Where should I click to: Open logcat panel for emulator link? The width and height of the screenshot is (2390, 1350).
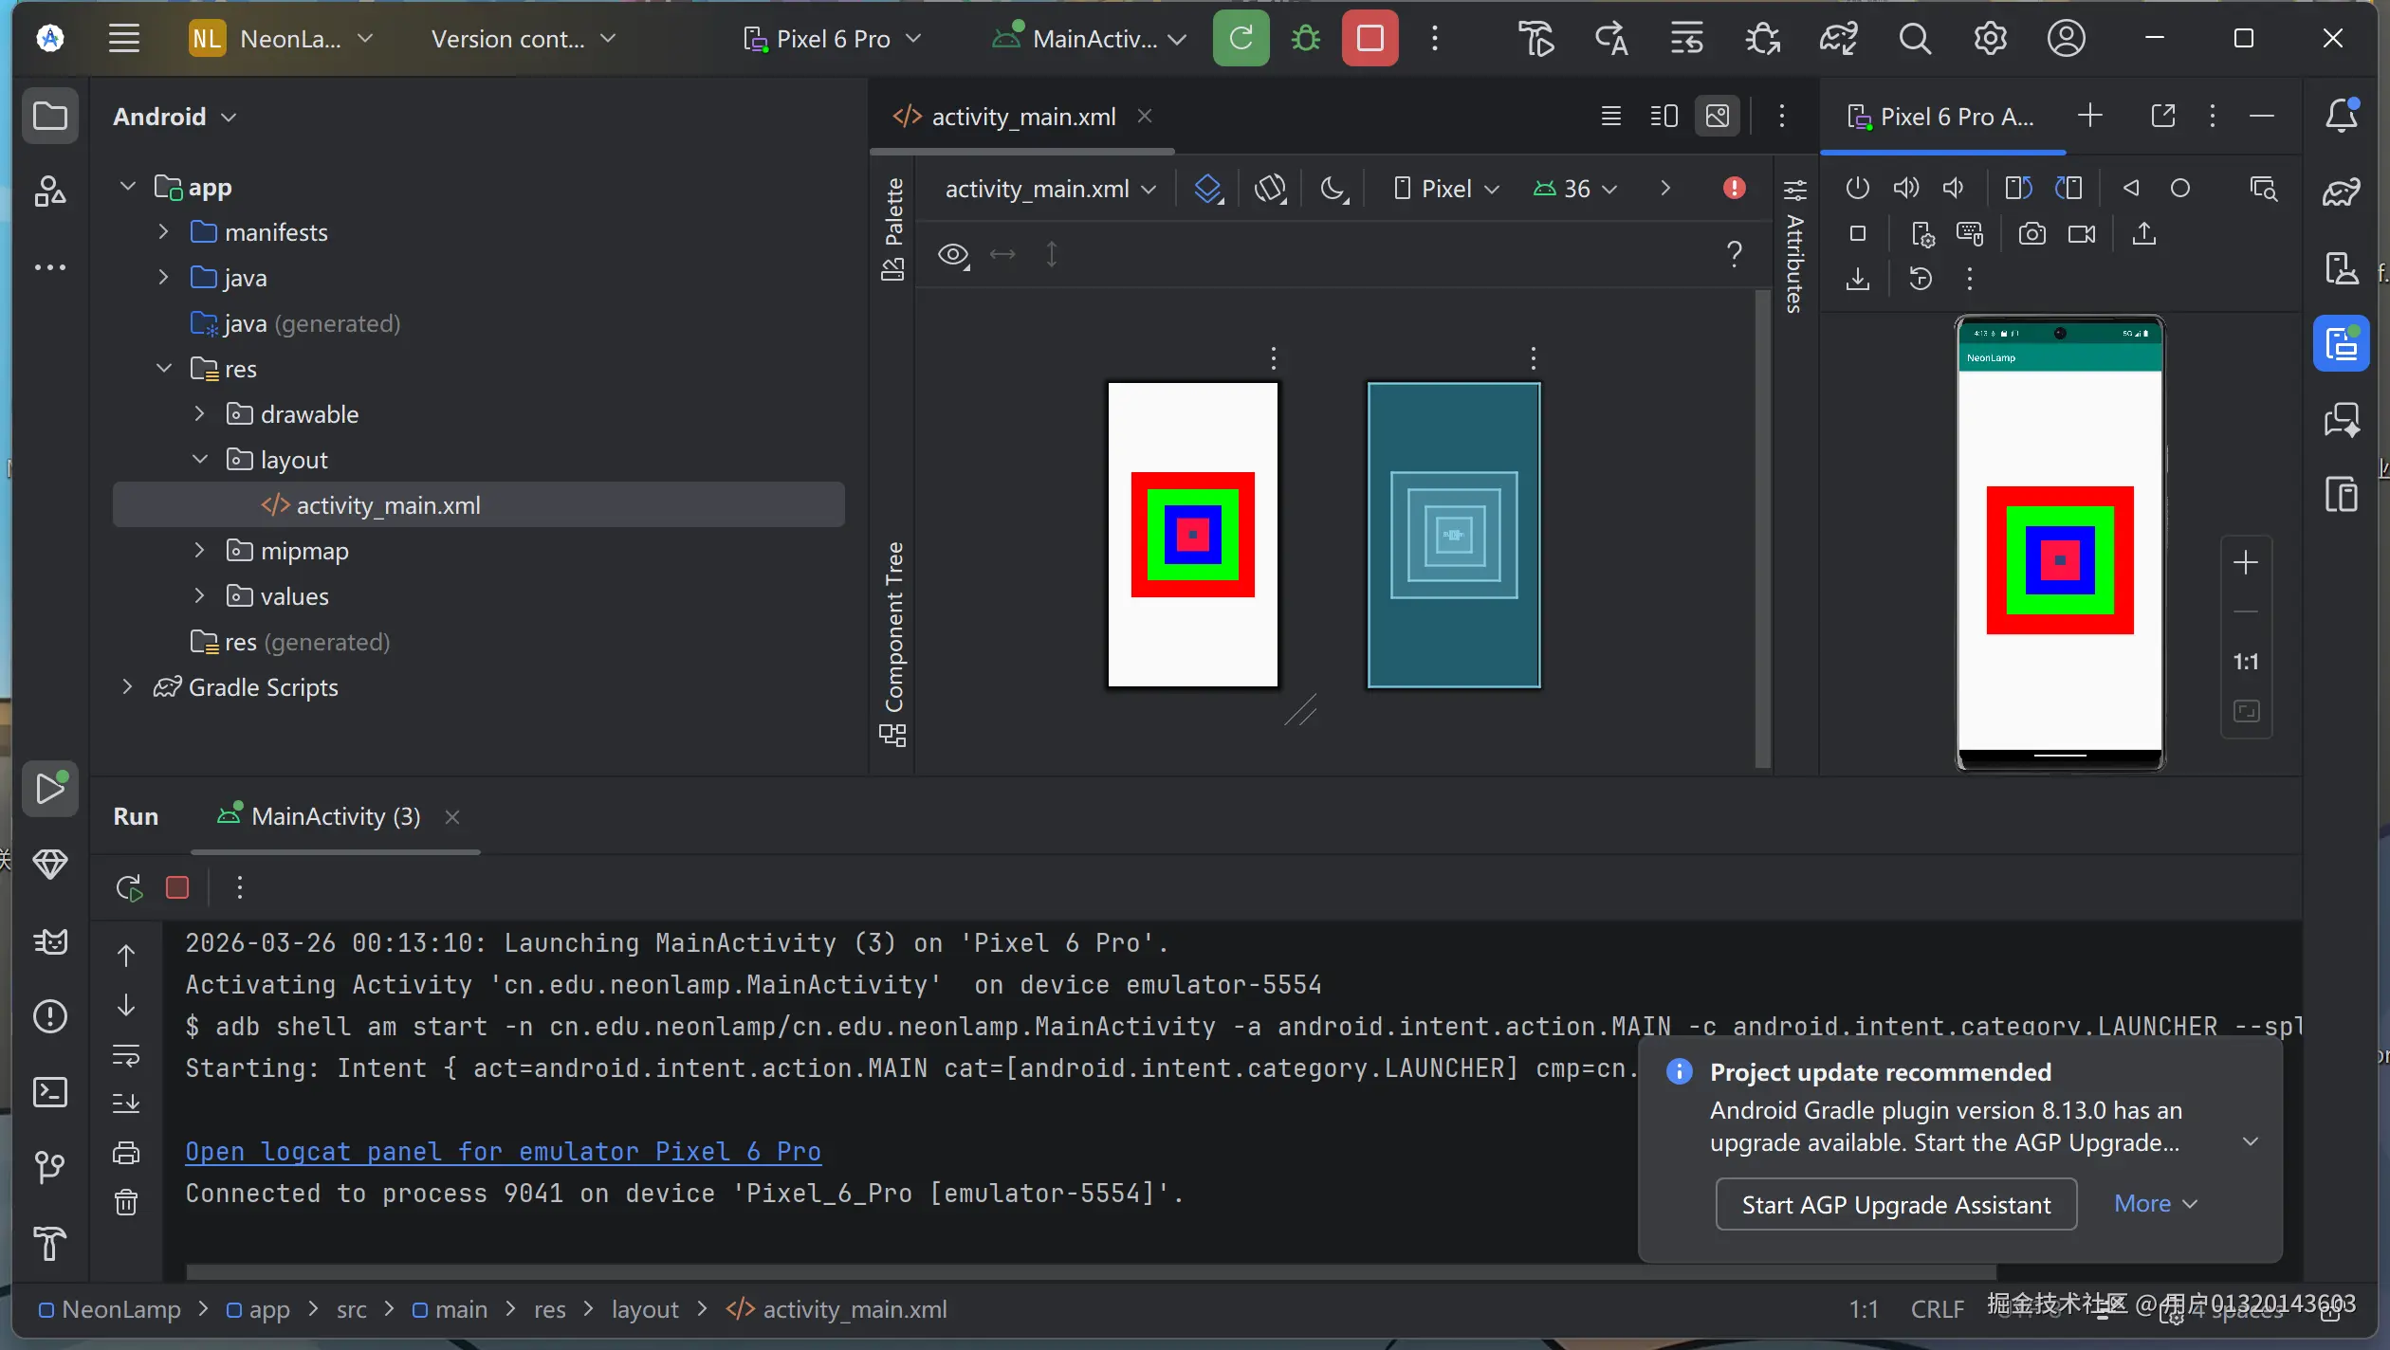[x=503, y=1151]
